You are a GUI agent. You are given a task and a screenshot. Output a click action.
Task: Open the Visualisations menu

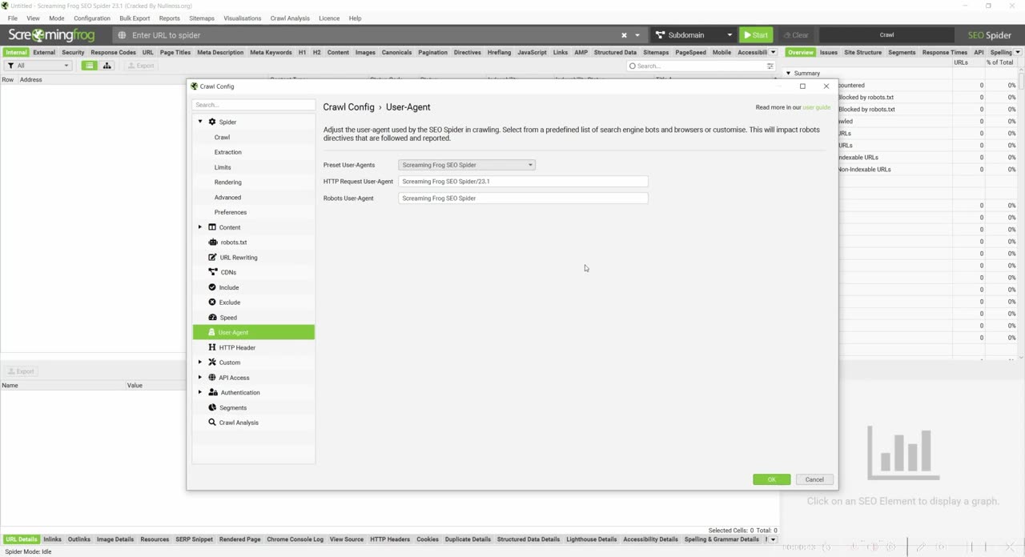[x=243, y=18]
